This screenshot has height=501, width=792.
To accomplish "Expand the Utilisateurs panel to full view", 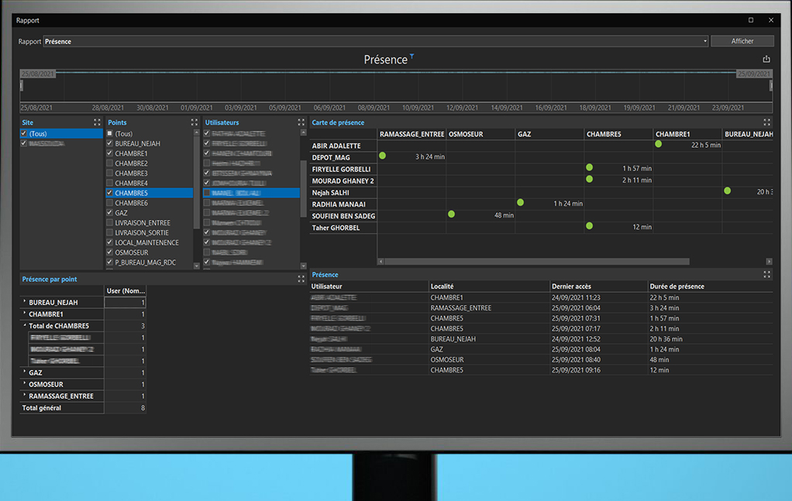I will coord(301,122).
